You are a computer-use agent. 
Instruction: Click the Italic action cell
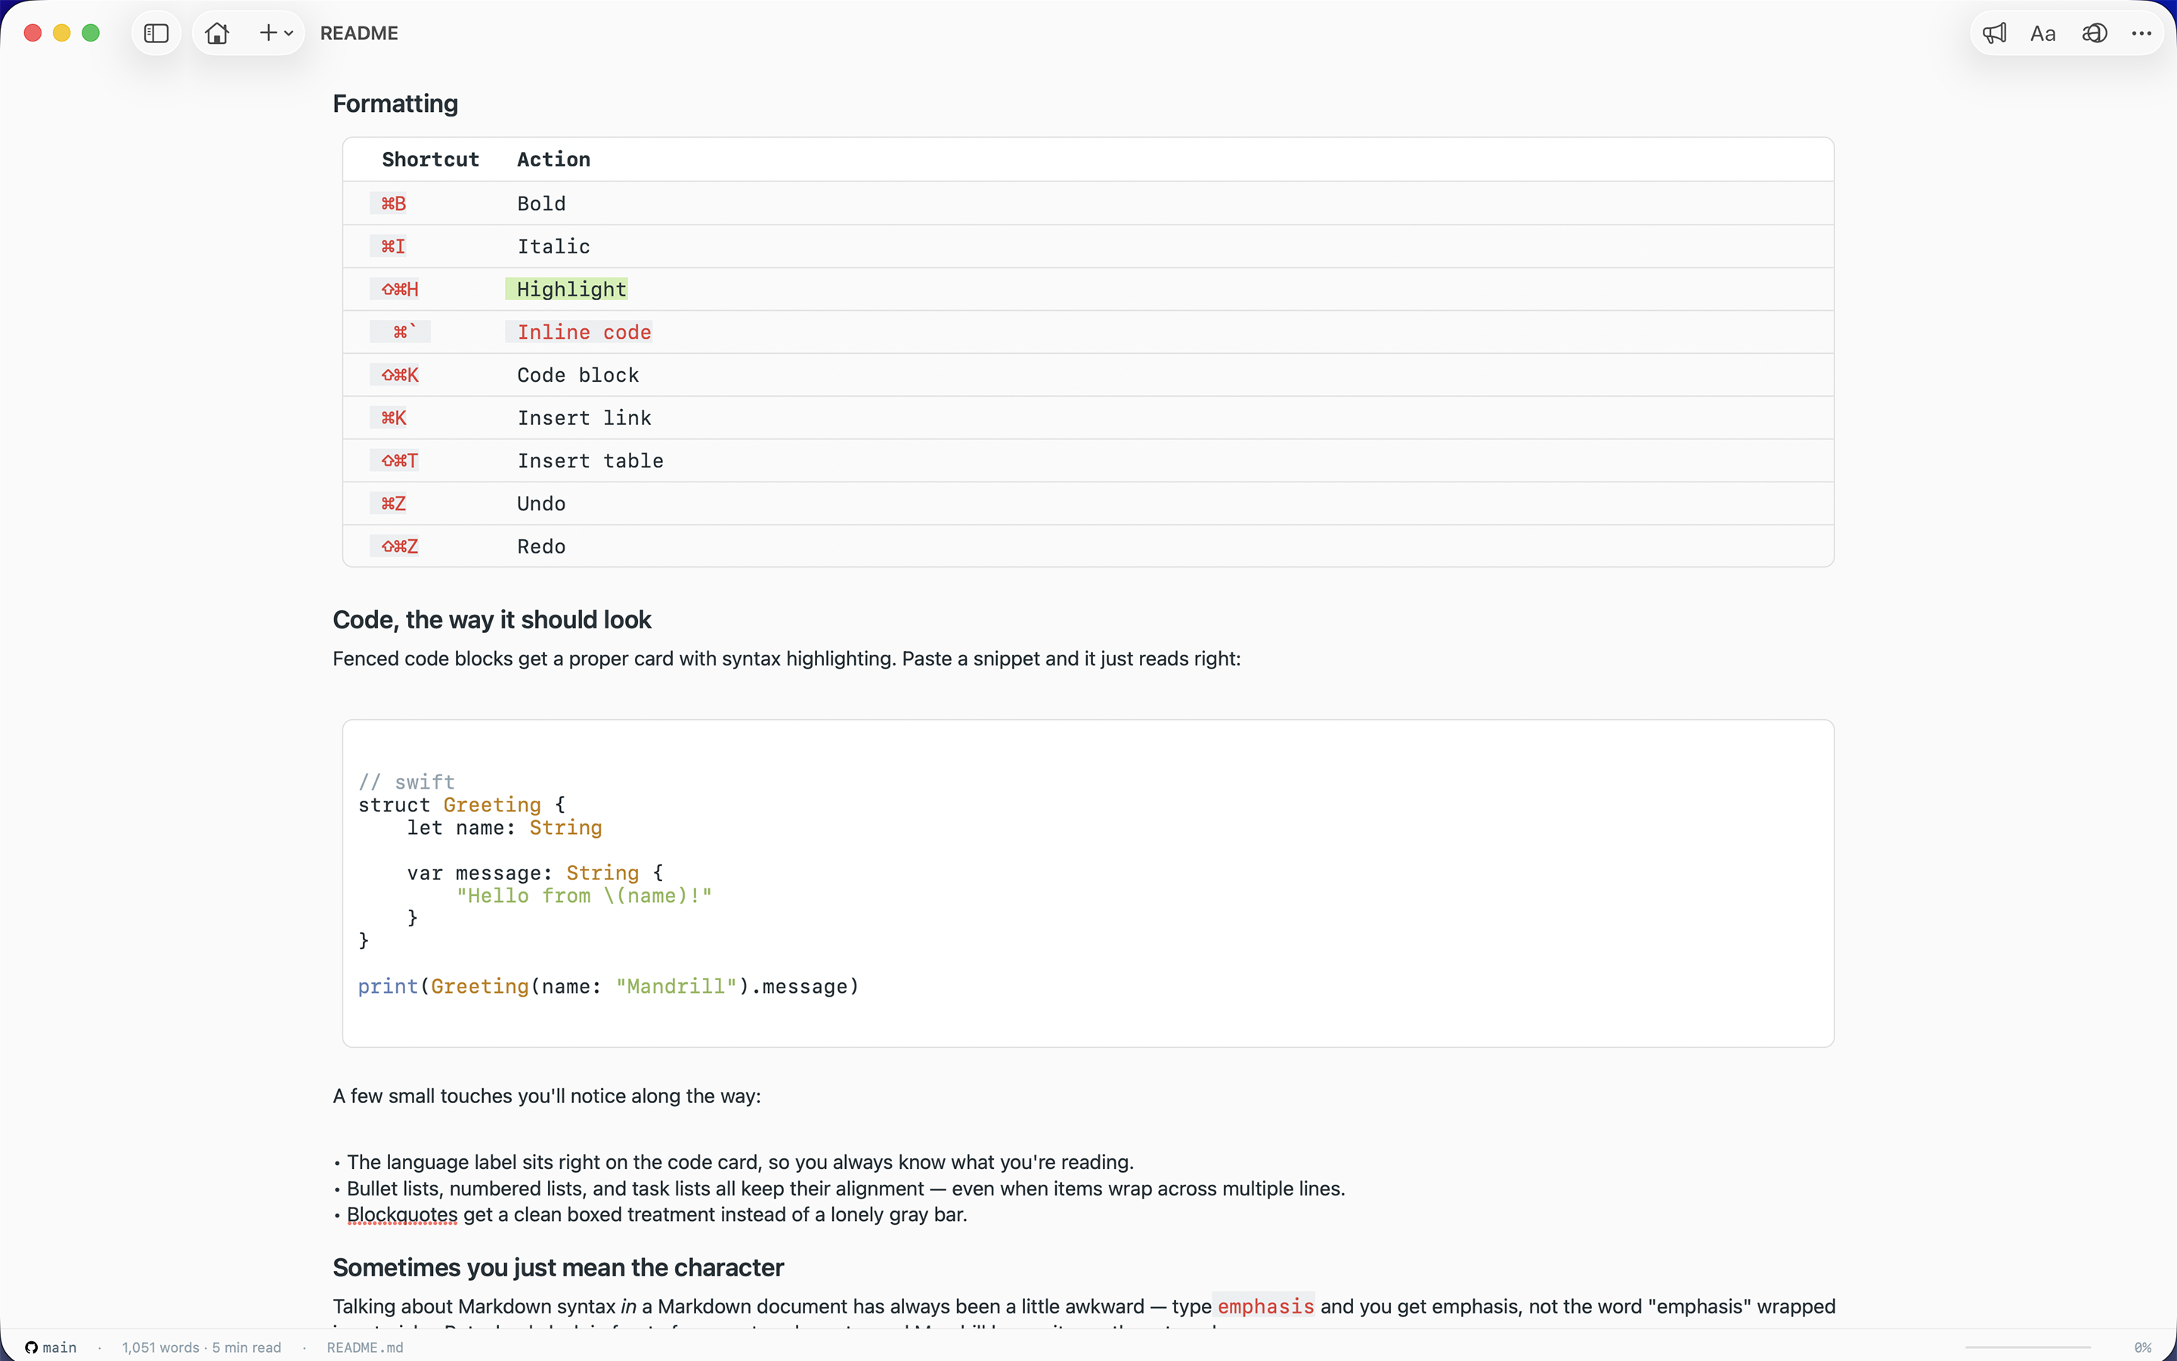(x=553, y=246)
